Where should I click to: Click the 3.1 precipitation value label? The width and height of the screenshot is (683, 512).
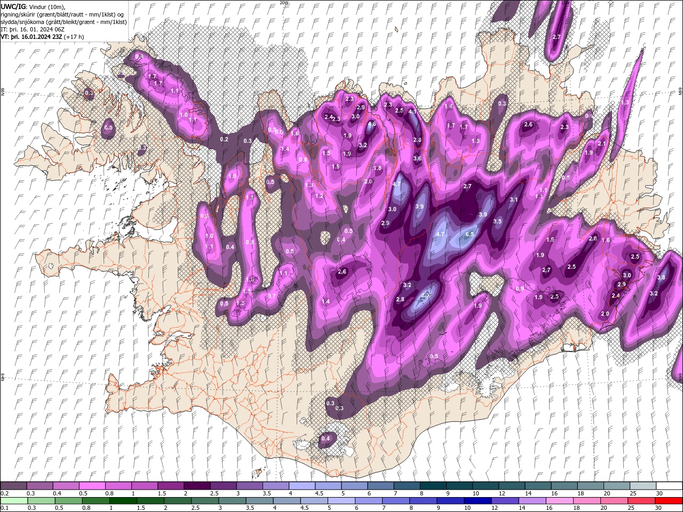click(514, 199)
